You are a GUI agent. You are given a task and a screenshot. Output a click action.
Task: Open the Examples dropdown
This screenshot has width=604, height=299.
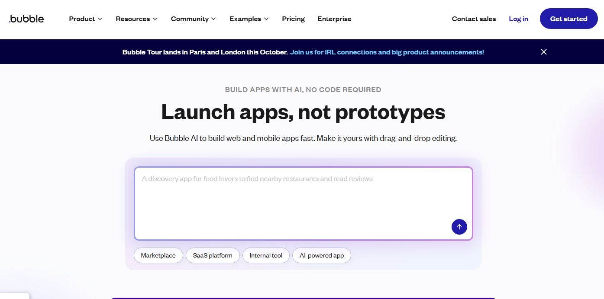249,19
